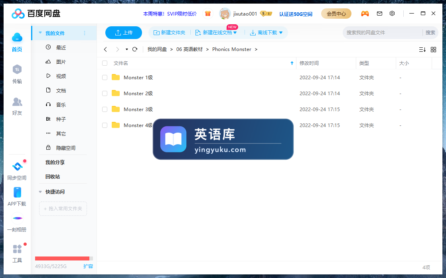Check the box for Monster 3级
The height and width of the screenshot is (278, 446).
click(x=105, y=109)
